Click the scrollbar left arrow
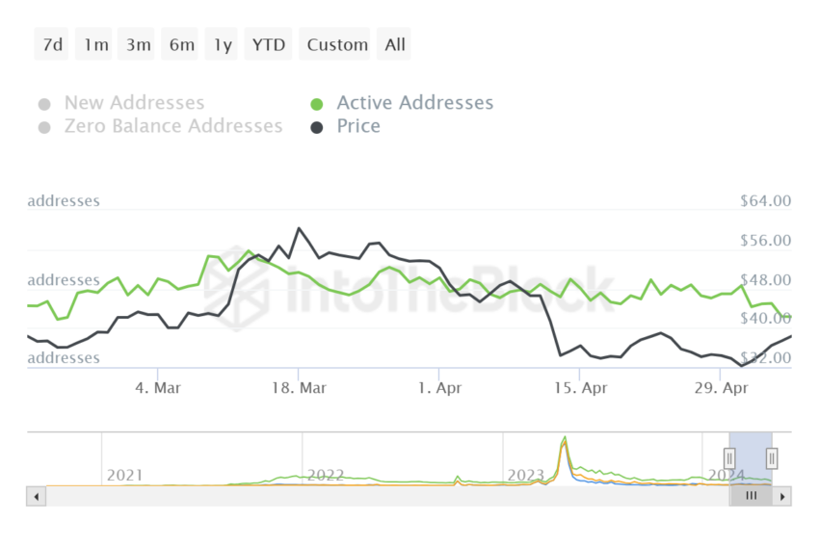The image size is (819, 546). [x=36, y=497]
